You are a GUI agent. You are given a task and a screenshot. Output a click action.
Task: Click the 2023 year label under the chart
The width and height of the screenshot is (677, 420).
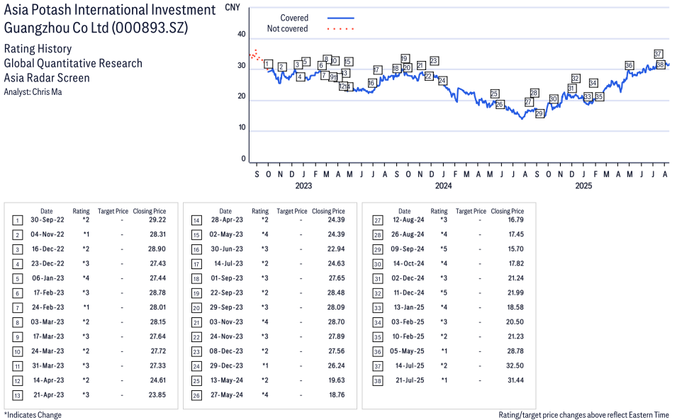303,186
